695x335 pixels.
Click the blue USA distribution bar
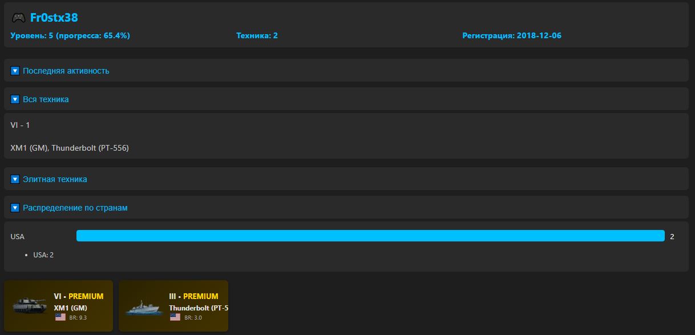(370, 236)
